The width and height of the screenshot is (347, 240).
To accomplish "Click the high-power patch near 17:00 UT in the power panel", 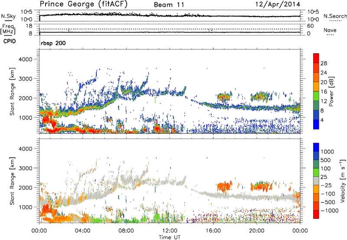I will pos(224,97).
